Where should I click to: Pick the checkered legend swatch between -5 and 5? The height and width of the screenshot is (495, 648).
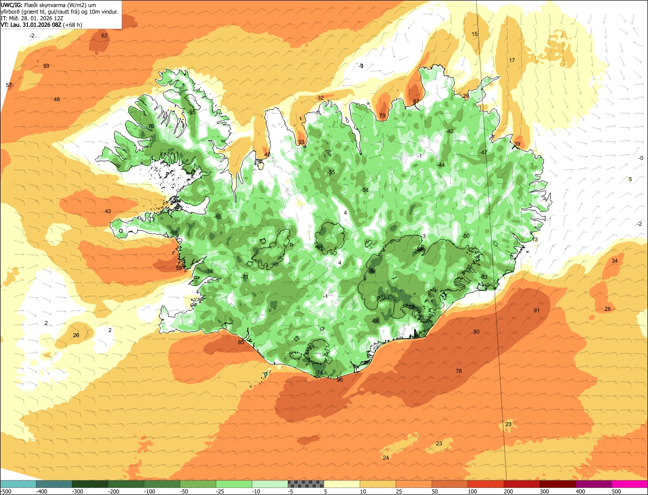(x=306, y=484)
